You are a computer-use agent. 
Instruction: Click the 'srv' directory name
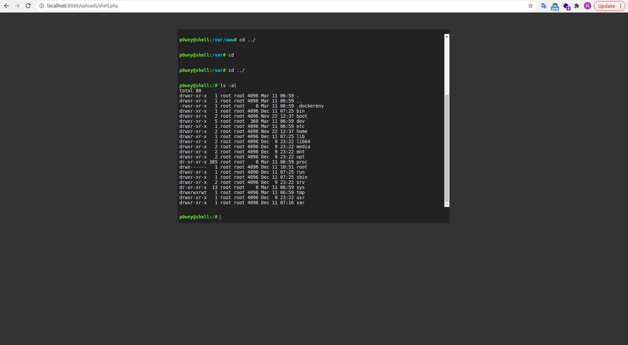pos(301,182)
